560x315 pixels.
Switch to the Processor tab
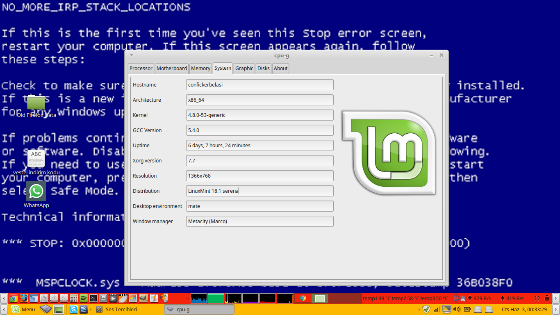(x=141, y=68)
